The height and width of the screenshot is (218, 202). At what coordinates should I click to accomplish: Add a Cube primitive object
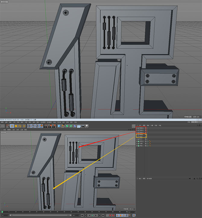pyautogui.click(x=59, y=126)
